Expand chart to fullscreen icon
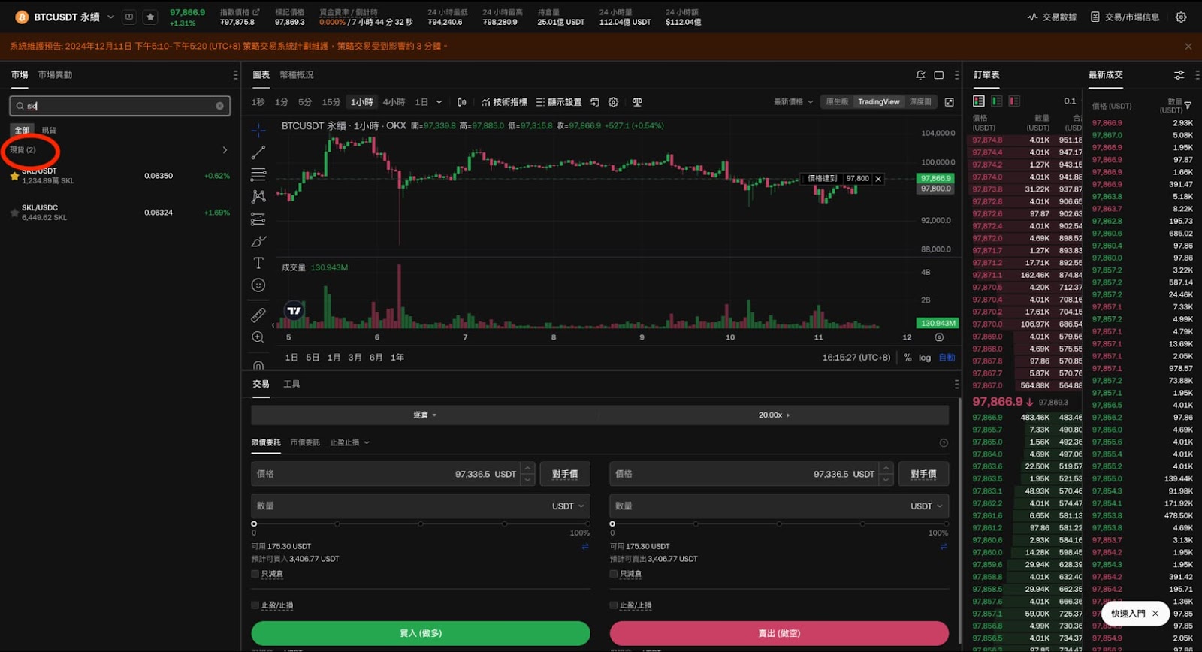 pos(950,102)
